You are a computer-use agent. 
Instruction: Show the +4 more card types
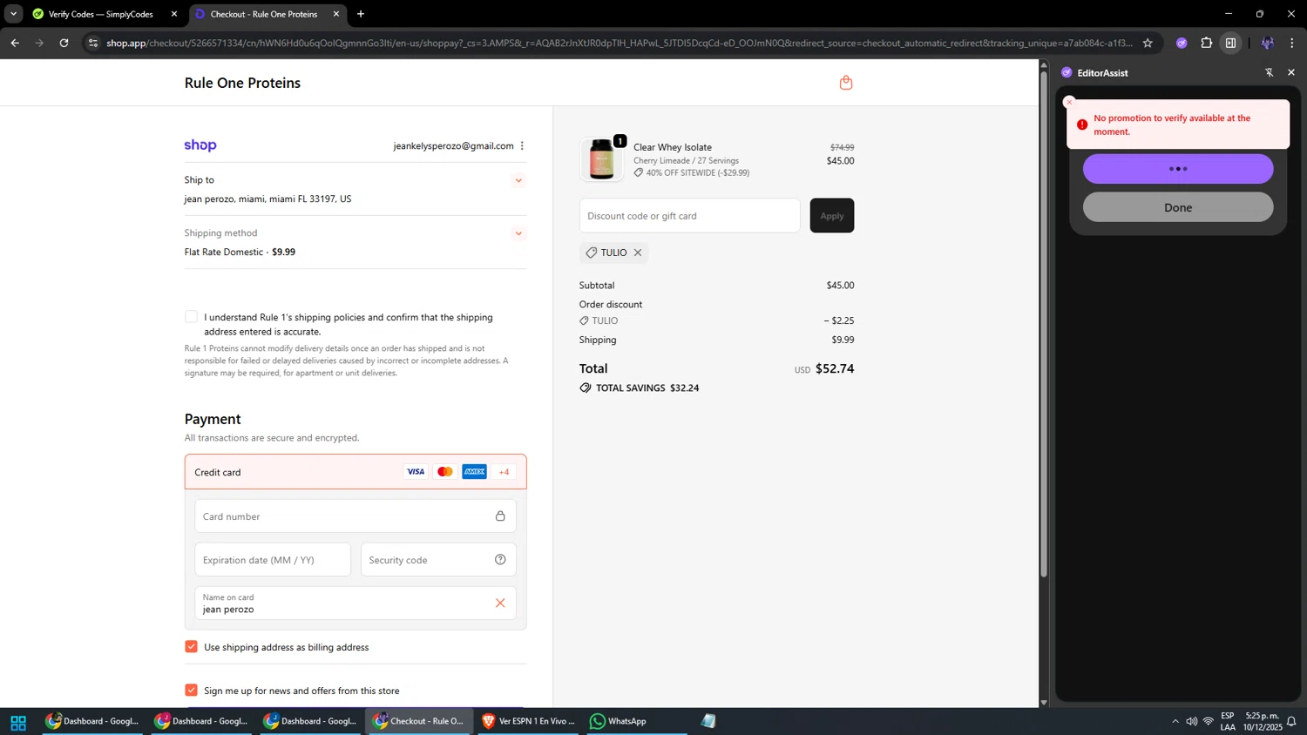click(504, 472)
